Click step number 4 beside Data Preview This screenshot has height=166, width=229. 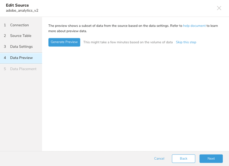coord(5,58)
